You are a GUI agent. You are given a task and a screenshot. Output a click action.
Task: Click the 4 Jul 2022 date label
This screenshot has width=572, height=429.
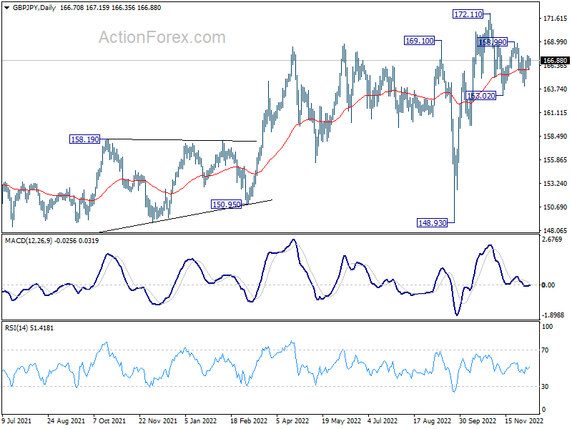[383, 421]
